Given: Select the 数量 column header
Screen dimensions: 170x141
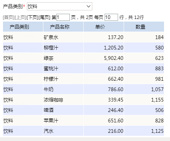Looking at the screenshot, I should 144,27.
